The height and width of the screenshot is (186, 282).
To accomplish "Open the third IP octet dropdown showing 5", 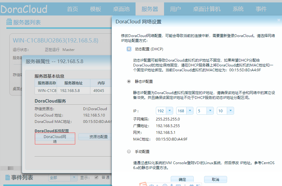I will coord(210,111).
